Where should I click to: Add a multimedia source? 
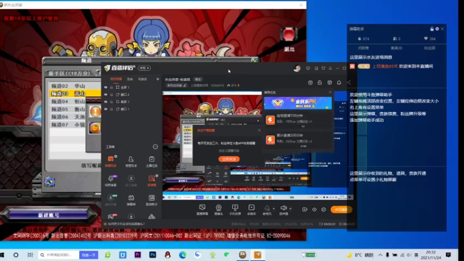(x=252, y=209)
